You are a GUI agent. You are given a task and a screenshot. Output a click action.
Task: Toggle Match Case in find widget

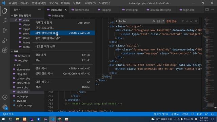click(x=154, y=21)
